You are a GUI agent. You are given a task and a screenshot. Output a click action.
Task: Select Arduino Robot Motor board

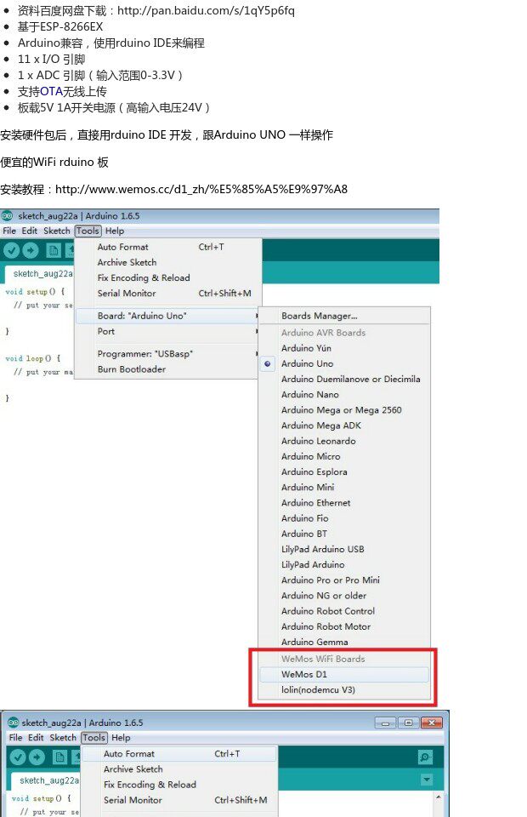pyautogui.click(x=344, y=626)
